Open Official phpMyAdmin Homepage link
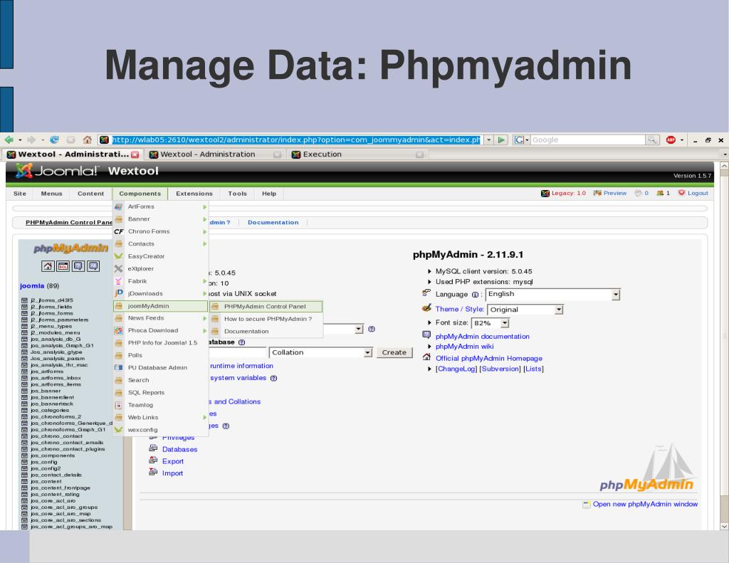729x563 pixels. pos(488,359)
